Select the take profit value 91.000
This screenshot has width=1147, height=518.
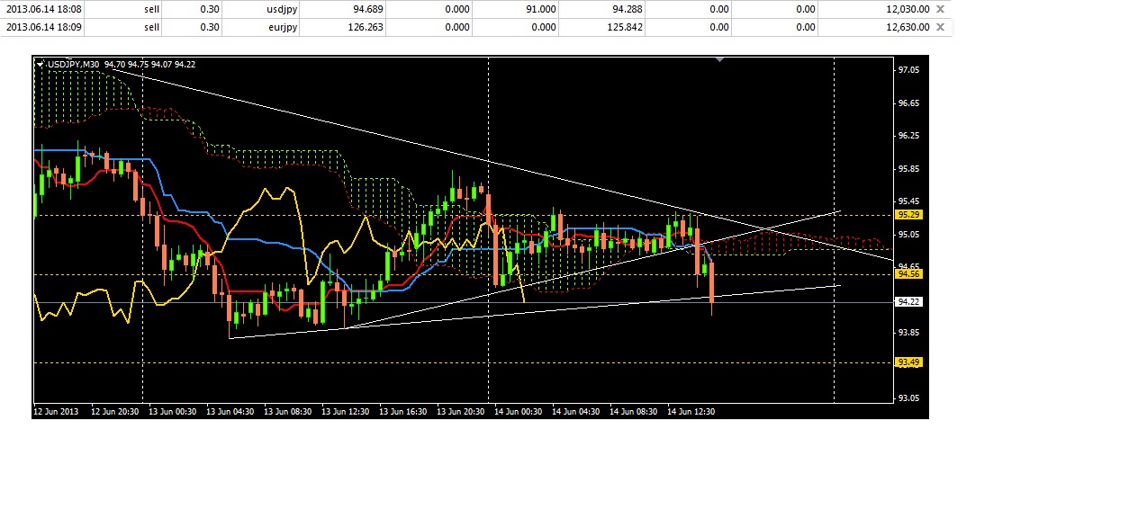(x=541, y=9)
